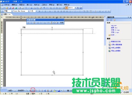
Task: Select the Arrow drawing tool
Action: point(30,91)
